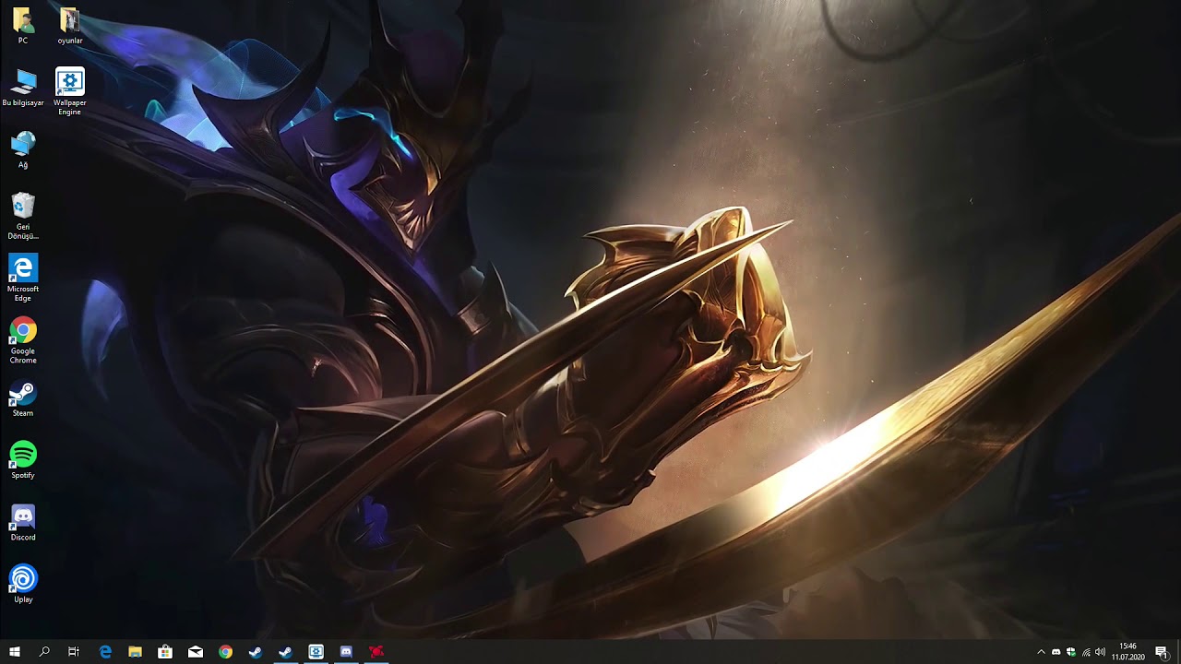Image resolution: width=1181 pixels, height=664 pixels.
Task: Open the Mail app from taskbar
Action: [196, 652]
